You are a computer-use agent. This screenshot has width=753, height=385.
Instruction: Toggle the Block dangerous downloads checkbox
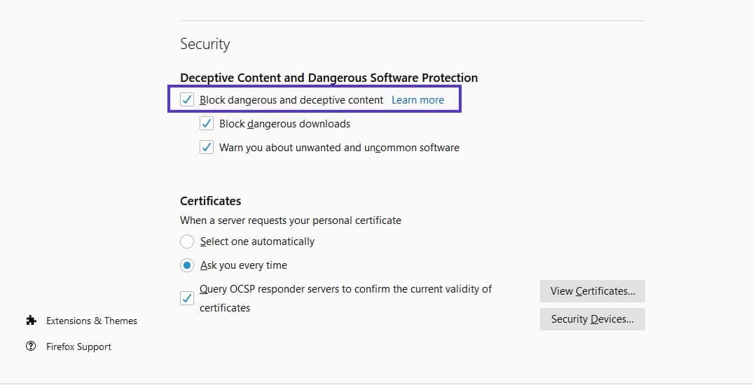pyautogui.click(x=207, y=124)
